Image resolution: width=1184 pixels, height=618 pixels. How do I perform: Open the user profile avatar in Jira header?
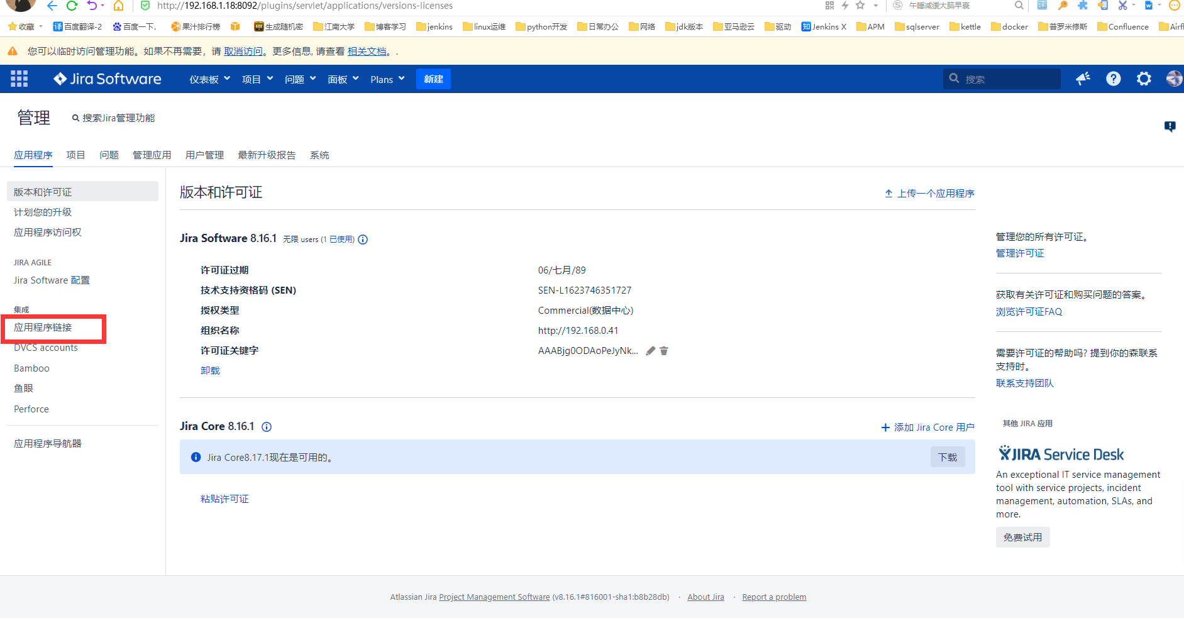pos(1174,79)
